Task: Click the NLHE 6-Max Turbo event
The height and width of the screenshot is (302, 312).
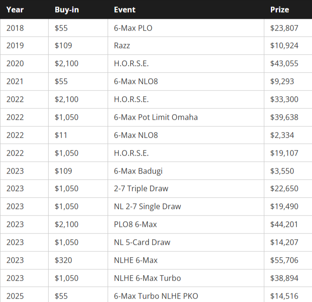Action: coord(147,278)
